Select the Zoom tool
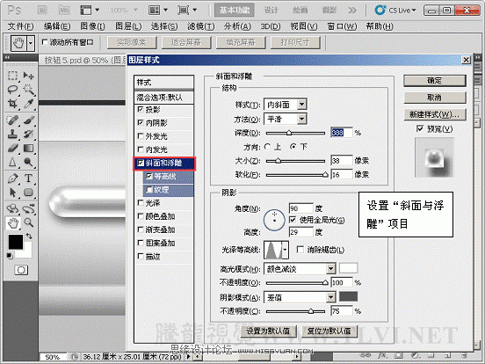The image size is (485, 364). pos(28,222)
